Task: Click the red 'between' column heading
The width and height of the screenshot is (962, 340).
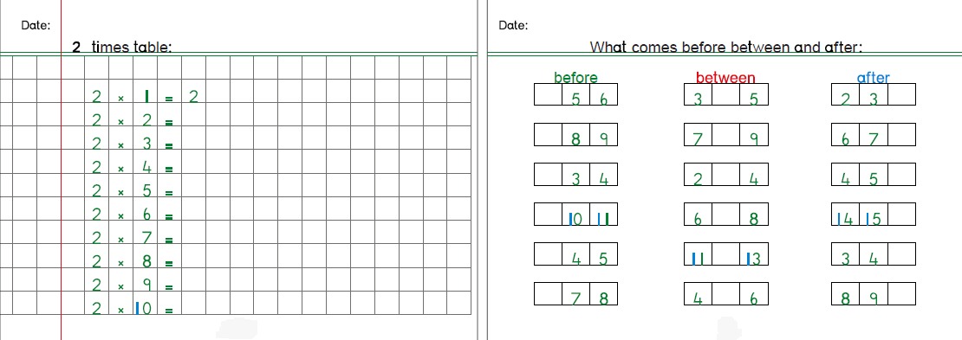Action: pyautogui.click(x=725, y=77)
